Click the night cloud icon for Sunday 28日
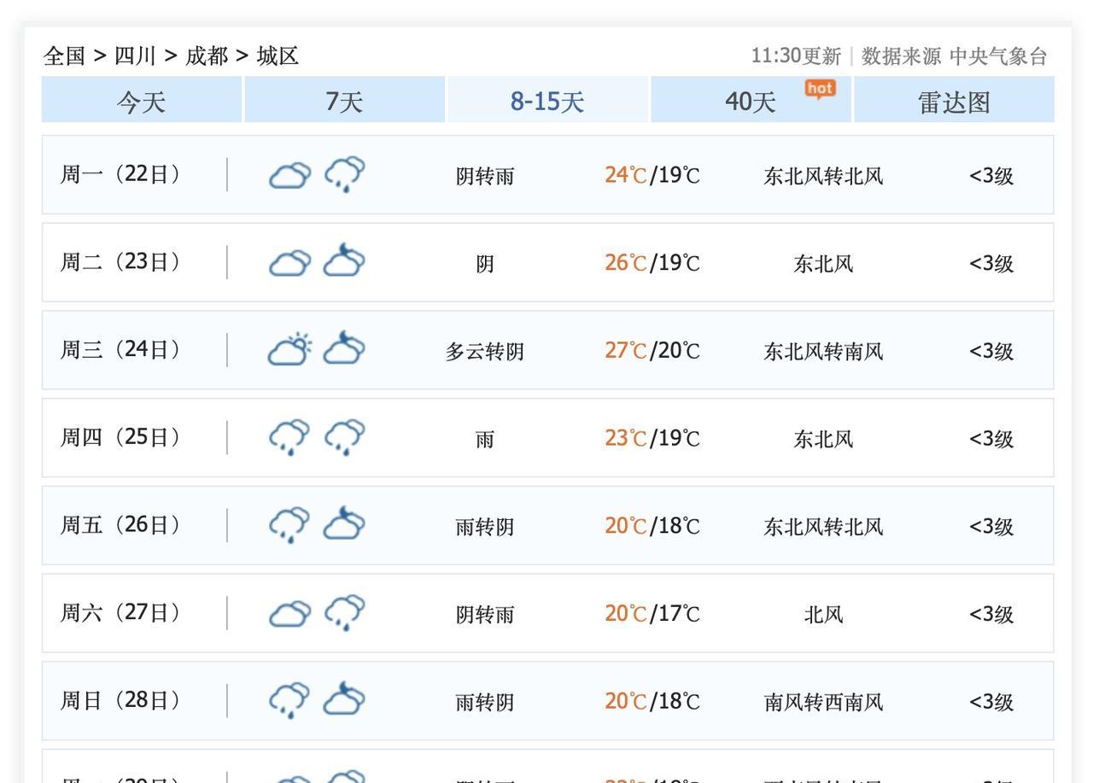The height and width of the screenshot is (783, 1093). [x=344, y=700]
